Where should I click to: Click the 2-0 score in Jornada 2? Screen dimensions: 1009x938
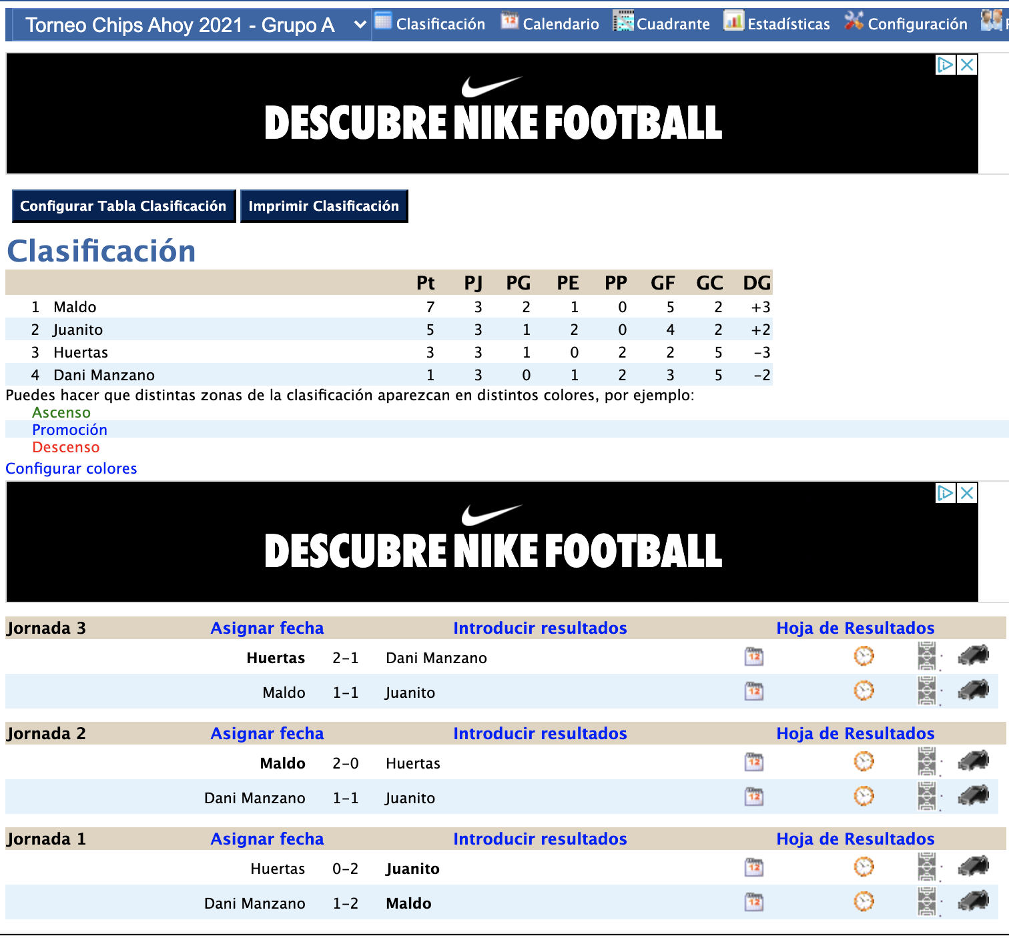(346, 763)
